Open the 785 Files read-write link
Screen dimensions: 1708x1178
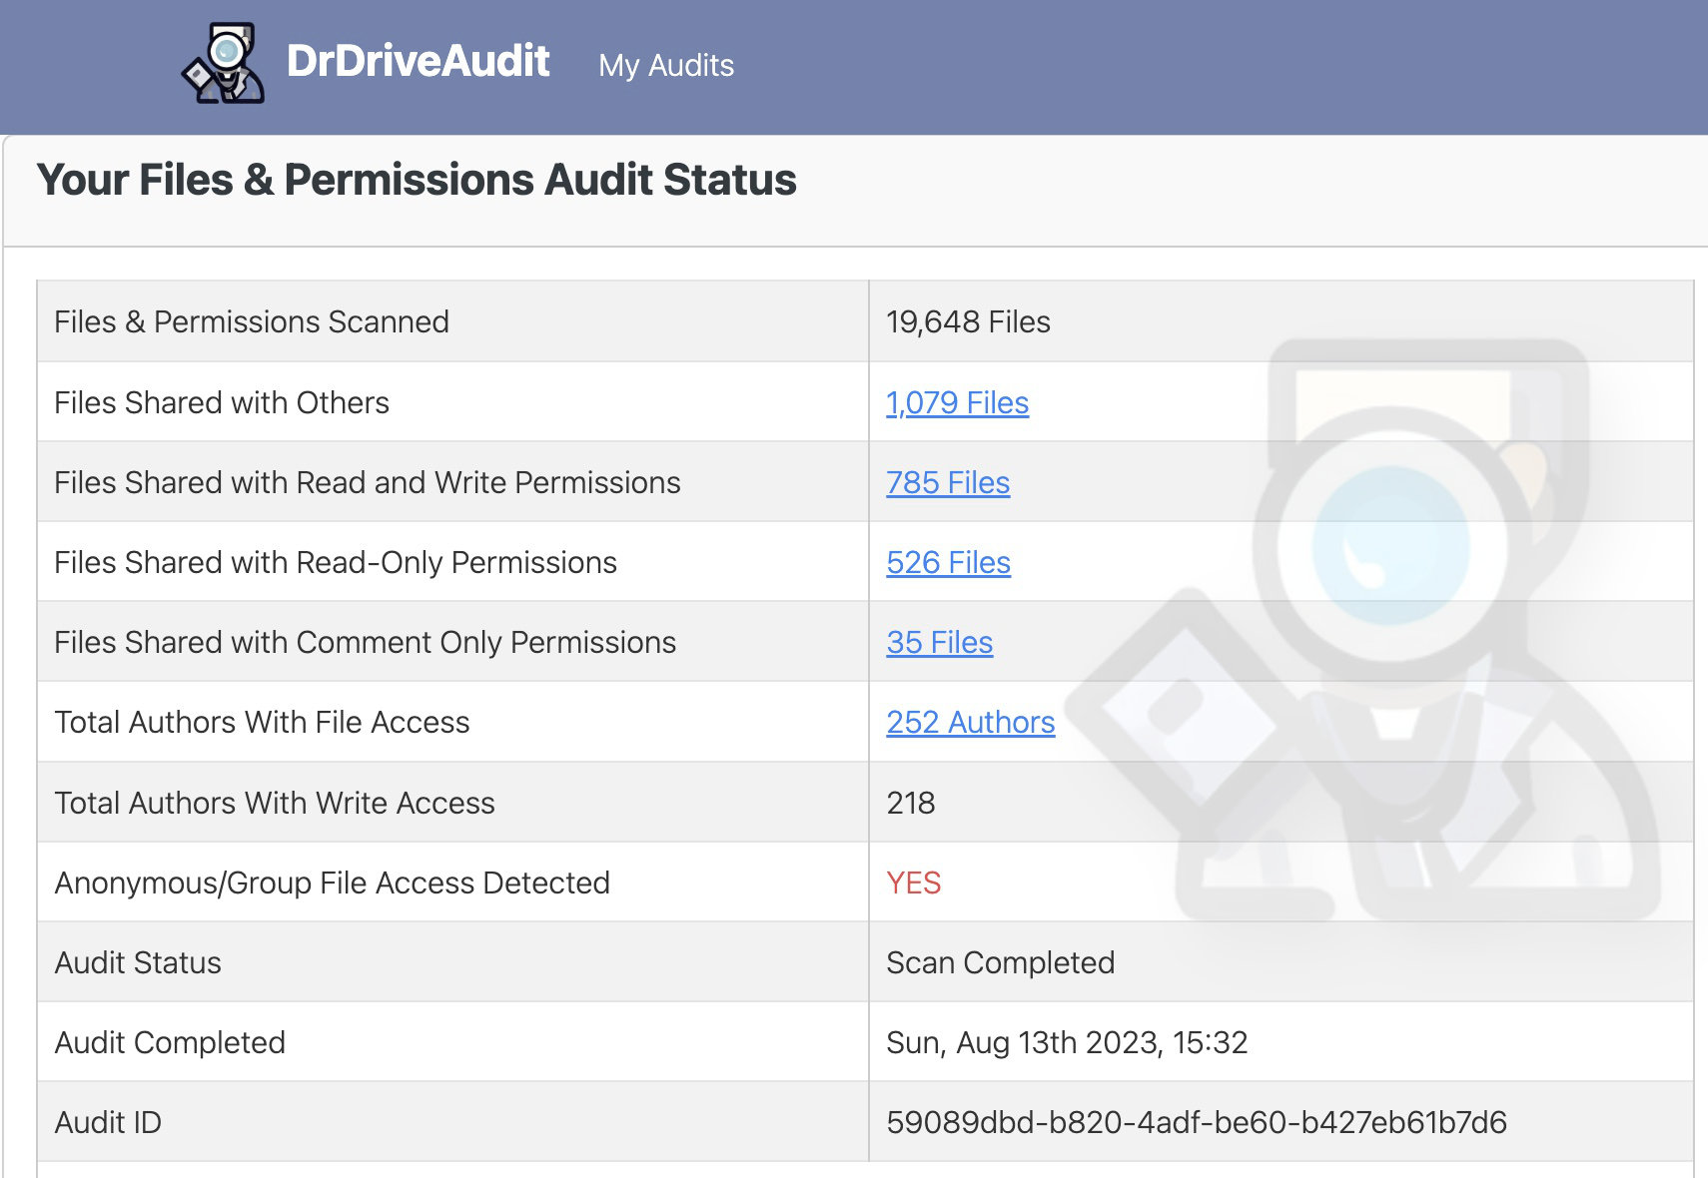[x=947, y=482]
